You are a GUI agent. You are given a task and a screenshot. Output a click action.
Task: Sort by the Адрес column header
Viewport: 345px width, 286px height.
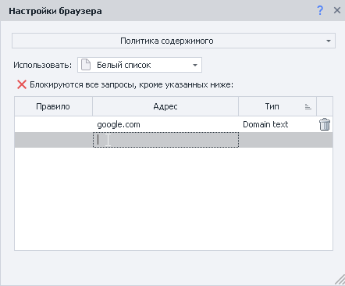(x=165, y=106)
